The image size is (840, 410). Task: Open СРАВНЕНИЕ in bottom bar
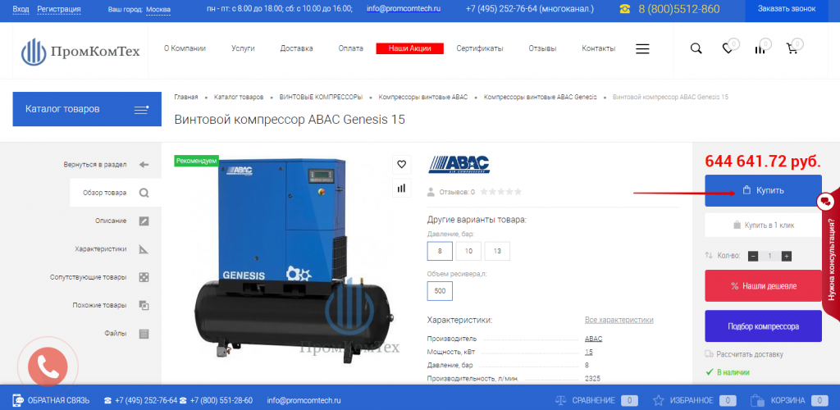coord(596,400)
